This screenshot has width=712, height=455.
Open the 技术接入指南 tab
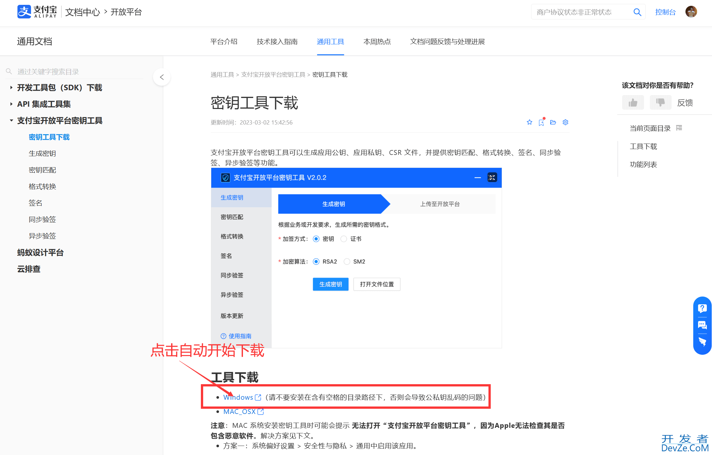277,42
